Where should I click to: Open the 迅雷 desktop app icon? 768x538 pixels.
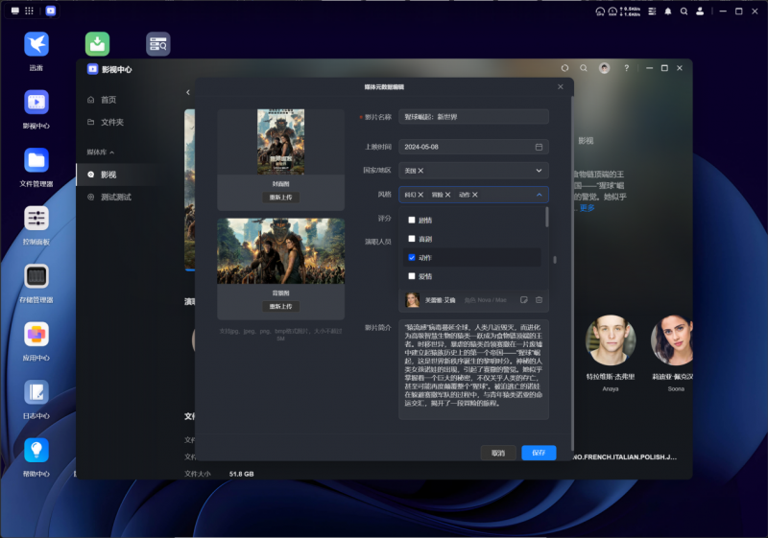(x=36, y=44)
